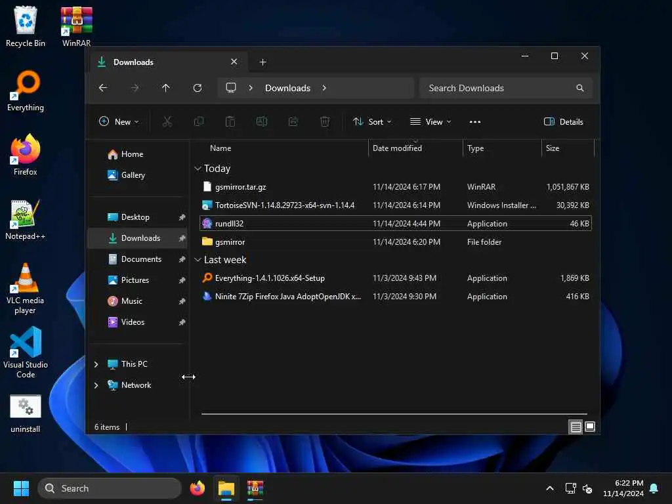This screenshot has height=504, width=672.
Task: Click chevron before Downloads in address bar
Action: 251,88
